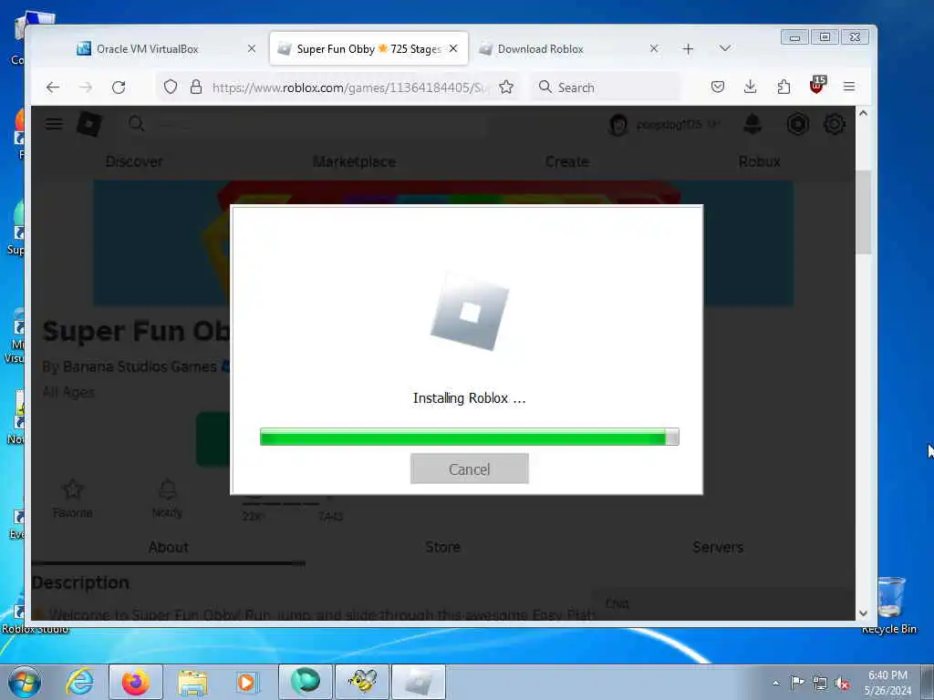This screenshot has width=934, height=700.
Task: Open Roblox settings gear
Action: pyautogui.click(x=835, y=124)
